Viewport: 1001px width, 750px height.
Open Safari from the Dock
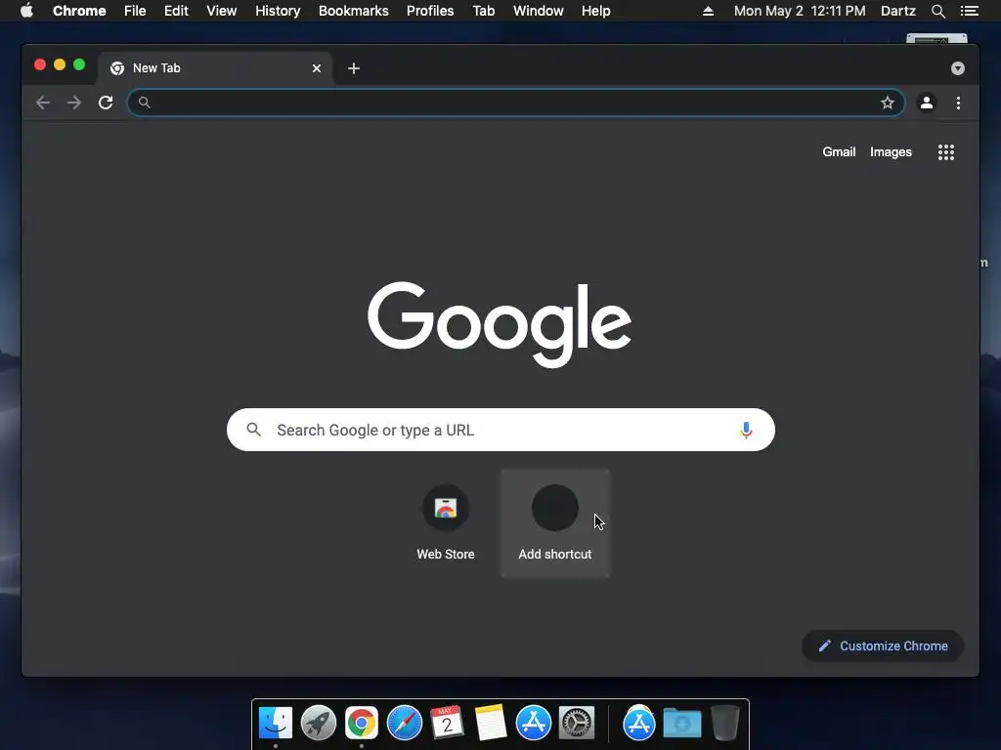pos(405,723)
